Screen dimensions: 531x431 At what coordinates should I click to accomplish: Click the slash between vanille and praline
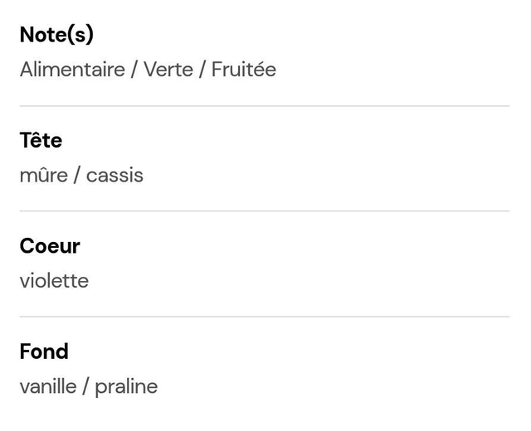[x=85, y=386]
